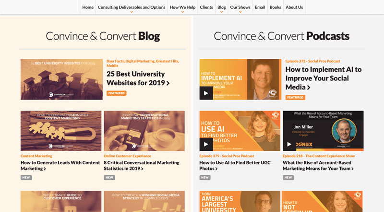
Task: Open '8 Critical Conversational Marketing Statistics in 2019'
Action: click(142, 166)
